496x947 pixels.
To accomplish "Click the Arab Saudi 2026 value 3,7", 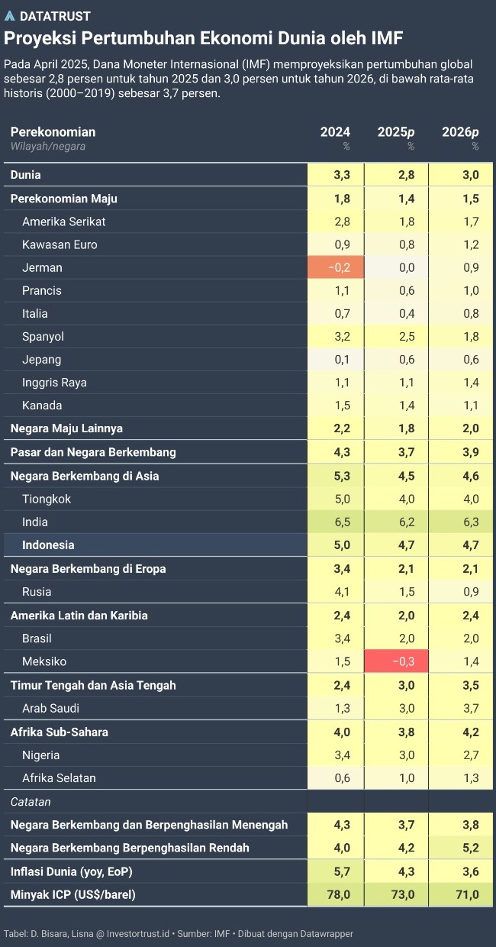I will [461, 708].
